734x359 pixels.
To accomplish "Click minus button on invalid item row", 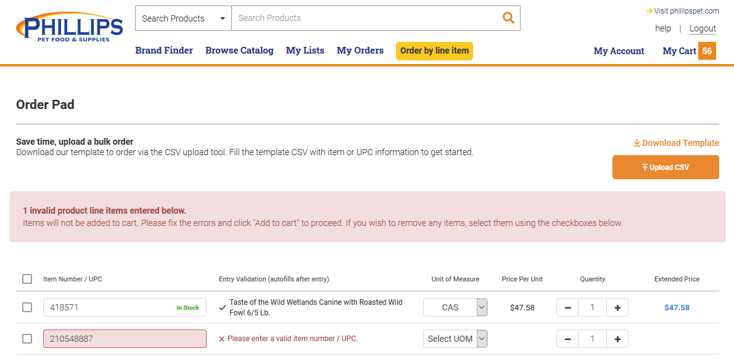I will (x=567, y=339).
